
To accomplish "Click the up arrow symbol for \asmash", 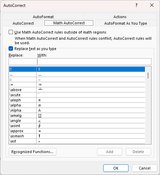I will pyautogui.click(x=39, y=136).
